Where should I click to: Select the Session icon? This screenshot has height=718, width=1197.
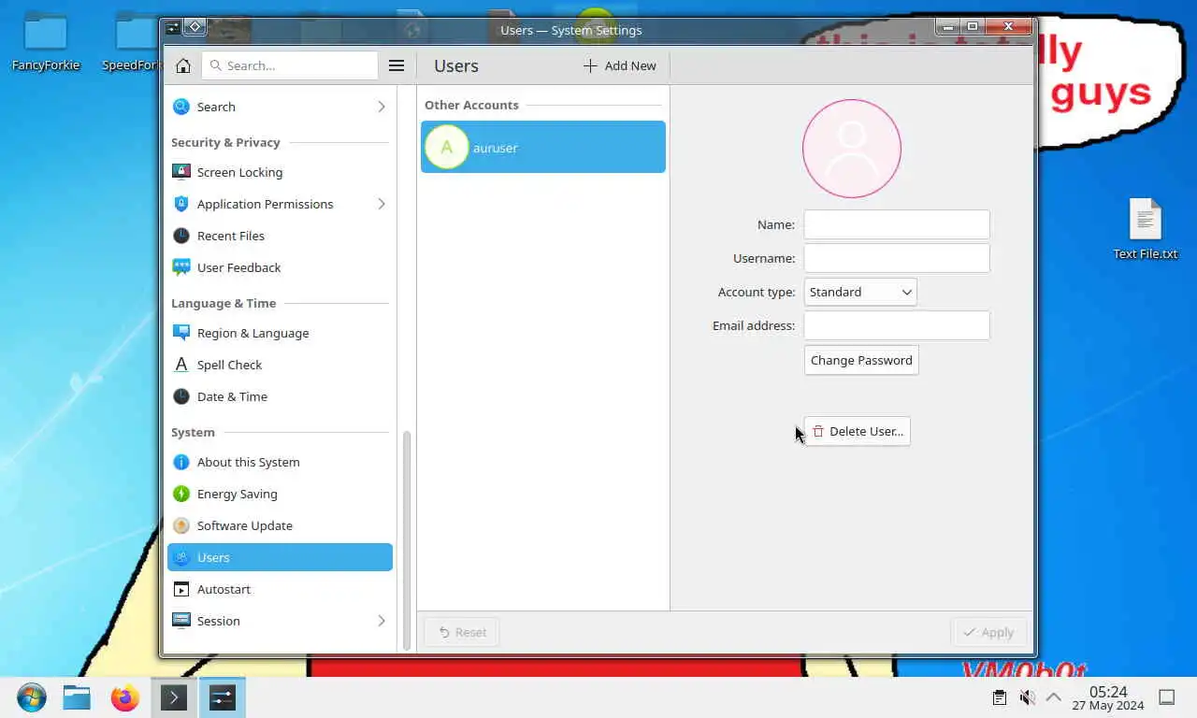[181, 621]
